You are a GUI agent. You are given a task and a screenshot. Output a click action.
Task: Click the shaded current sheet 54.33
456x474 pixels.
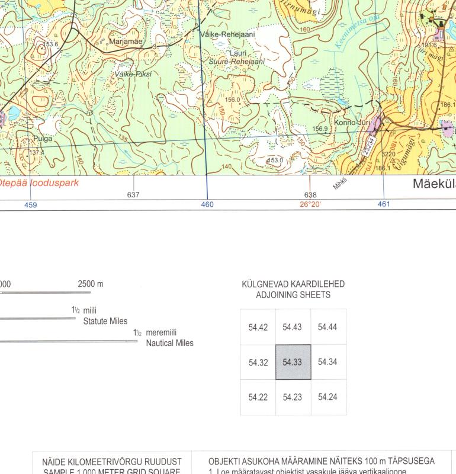click(293, 362)
